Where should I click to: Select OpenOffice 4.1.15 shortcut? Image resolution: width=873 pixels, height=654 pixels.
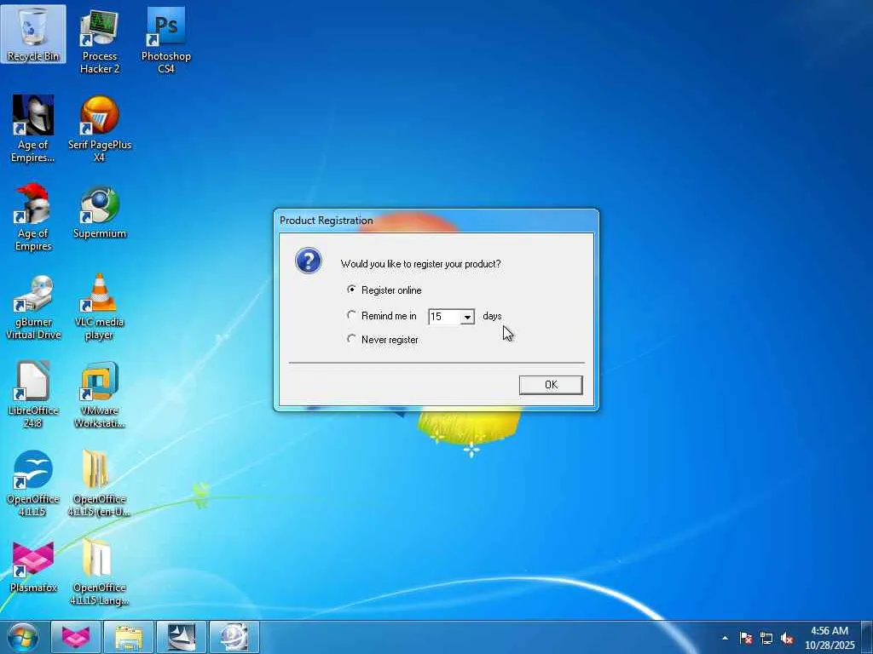(x=33, y=484)
